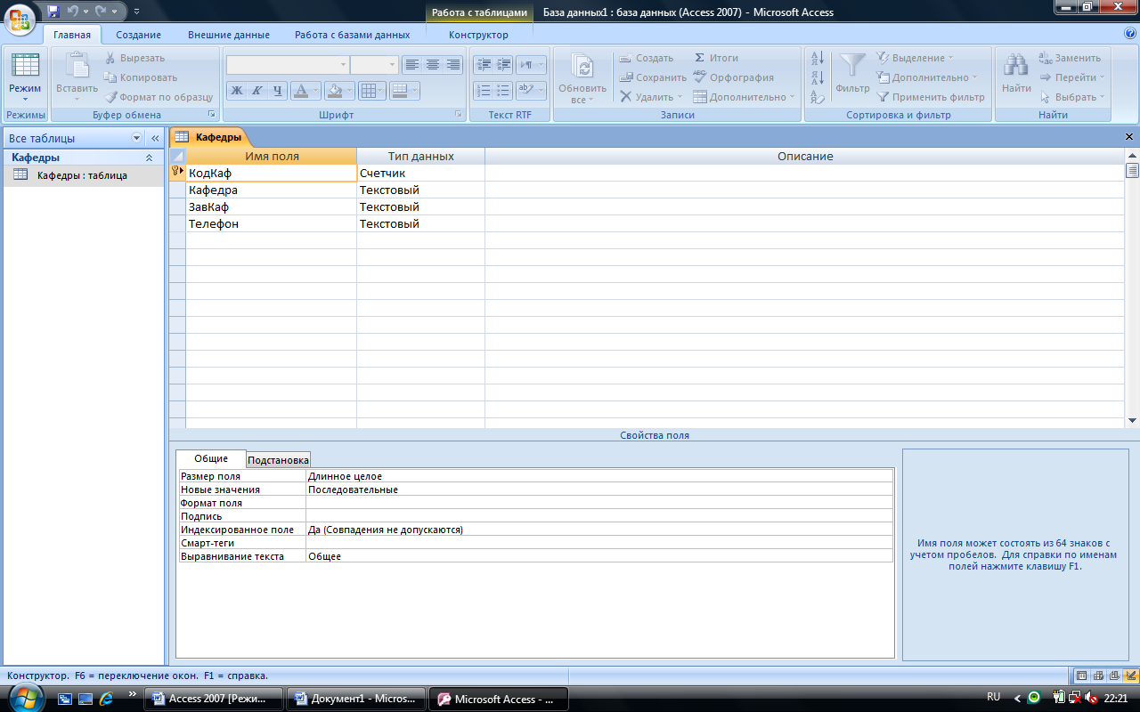This screenshot has width=1140, height=712.
Task: Click Сохранить record command
Action: (653, 77)
